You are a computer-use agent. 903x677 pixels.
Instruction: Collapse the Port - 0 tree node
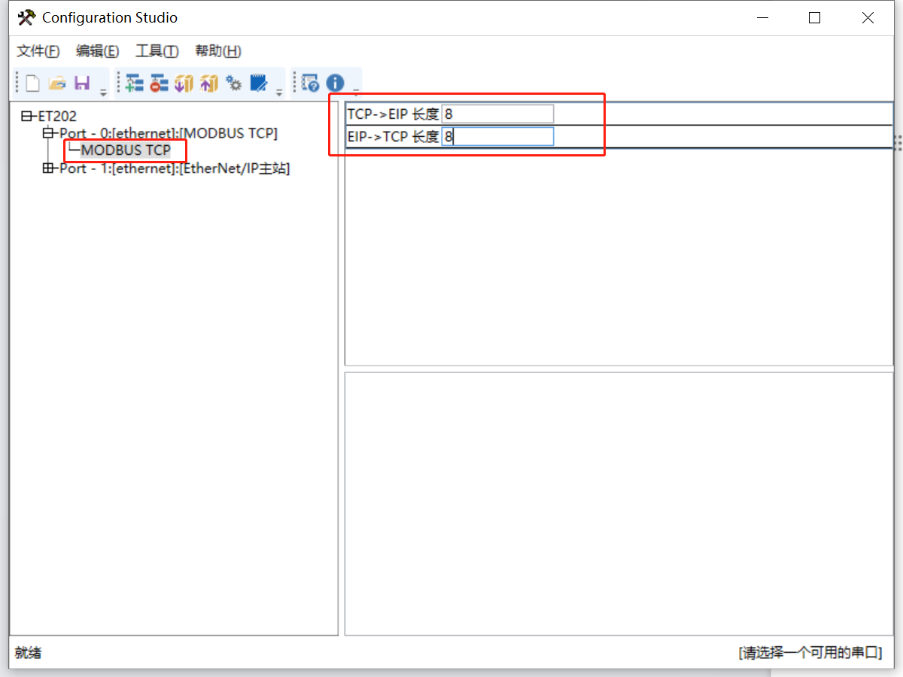click(48, 133)
